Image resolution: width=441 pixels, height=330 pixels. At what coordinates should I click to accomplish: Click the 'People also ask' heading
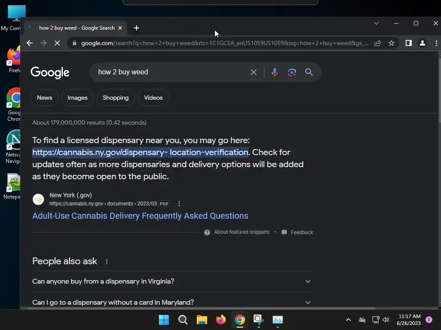65,261
